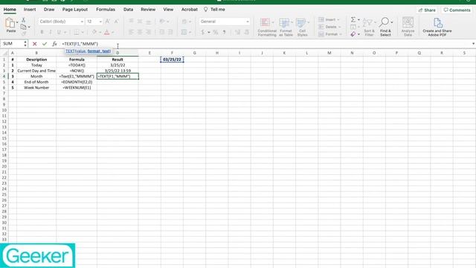Toggle top vertical alignment
The image size is (476, 268).
(131, 22)
